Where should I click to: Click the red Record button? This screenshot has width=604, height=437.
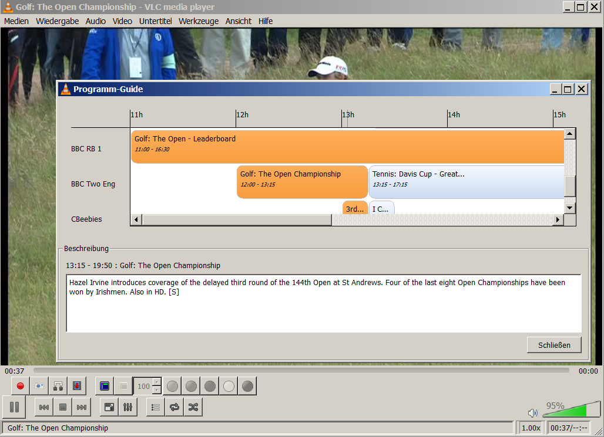pos(21,386)
